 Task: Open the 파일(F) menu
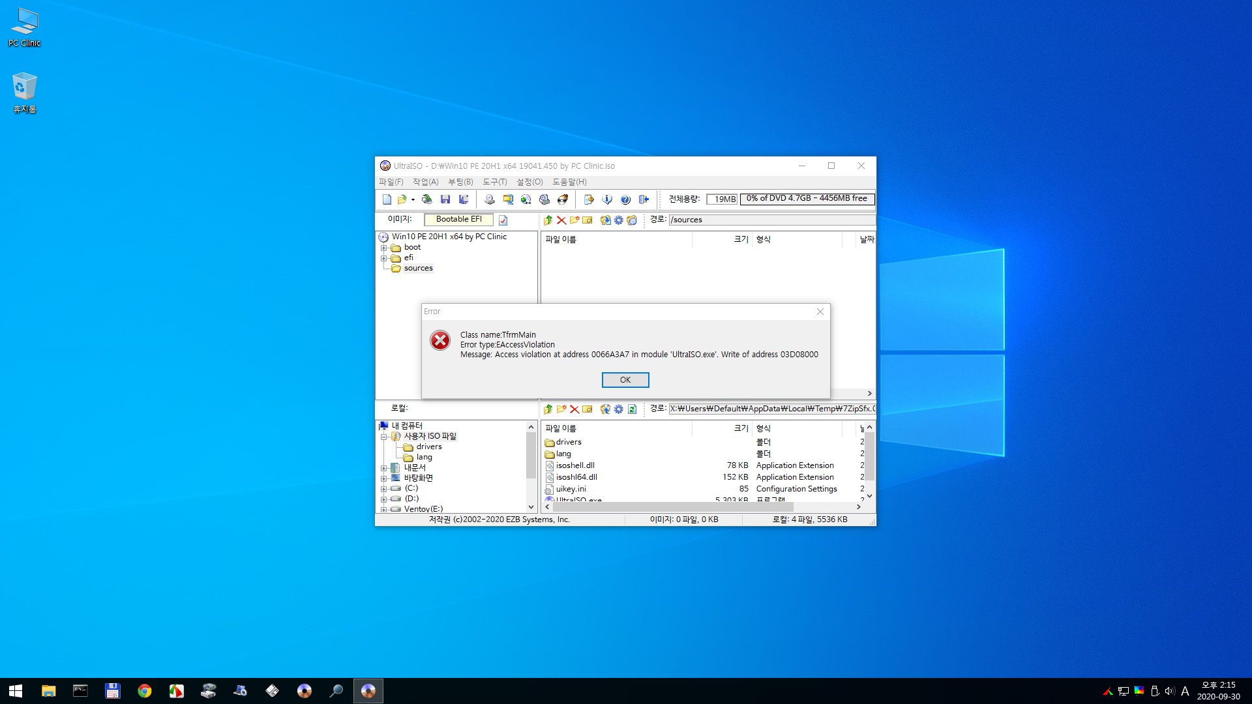coord(391,182)
